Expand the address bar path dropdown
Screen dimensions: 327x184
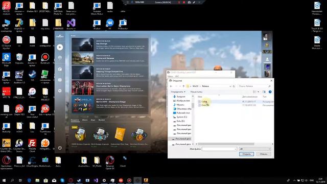[x=230, y=86]
